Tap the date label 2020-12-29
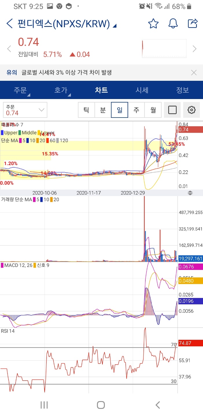 coord(133,193)
